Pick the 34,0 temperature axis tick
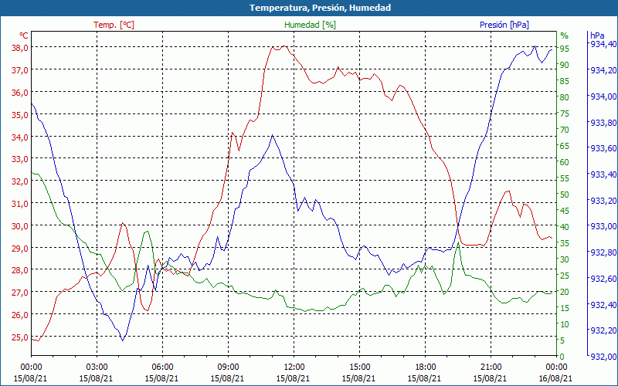 click(x=20, y=137)
